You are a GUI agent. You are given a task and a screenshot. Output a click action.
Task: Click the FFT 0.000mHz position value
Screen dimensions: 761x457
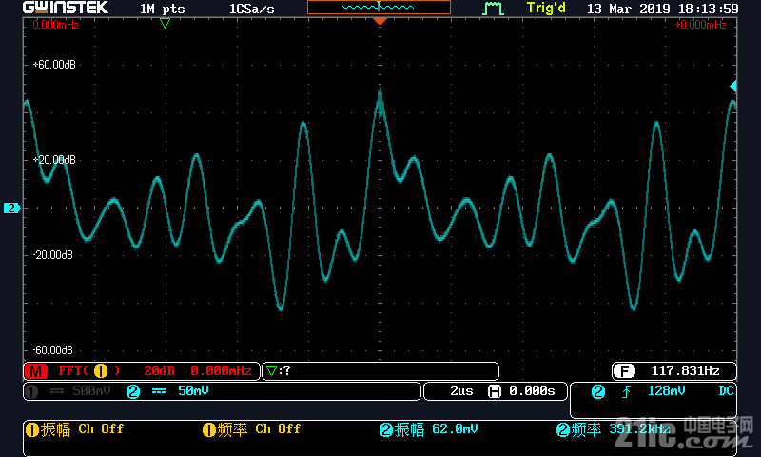[x=222, y=371]
